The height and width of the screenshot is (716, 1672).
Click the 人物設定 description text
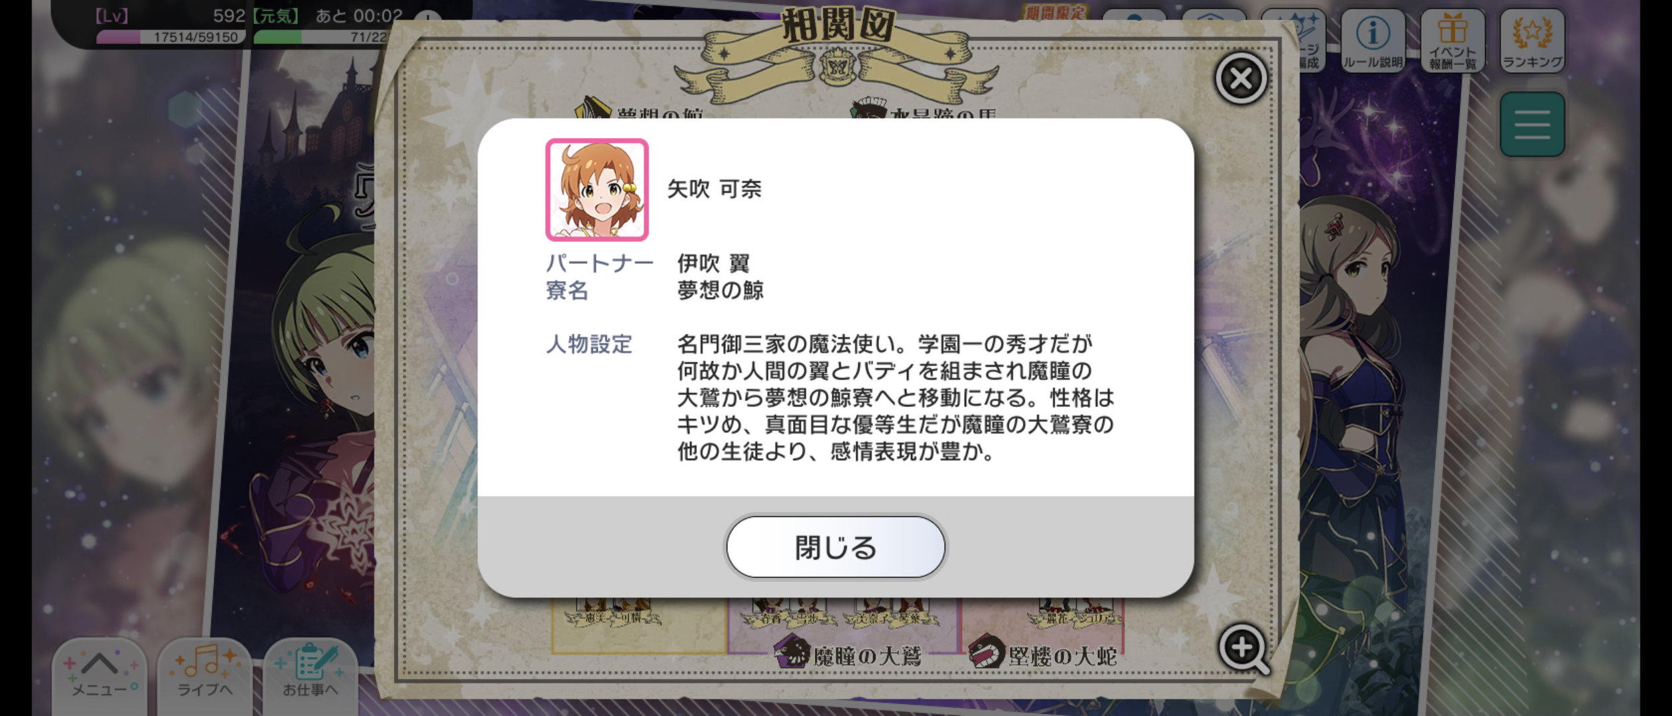pyautogui.click(x=895, y=398)
